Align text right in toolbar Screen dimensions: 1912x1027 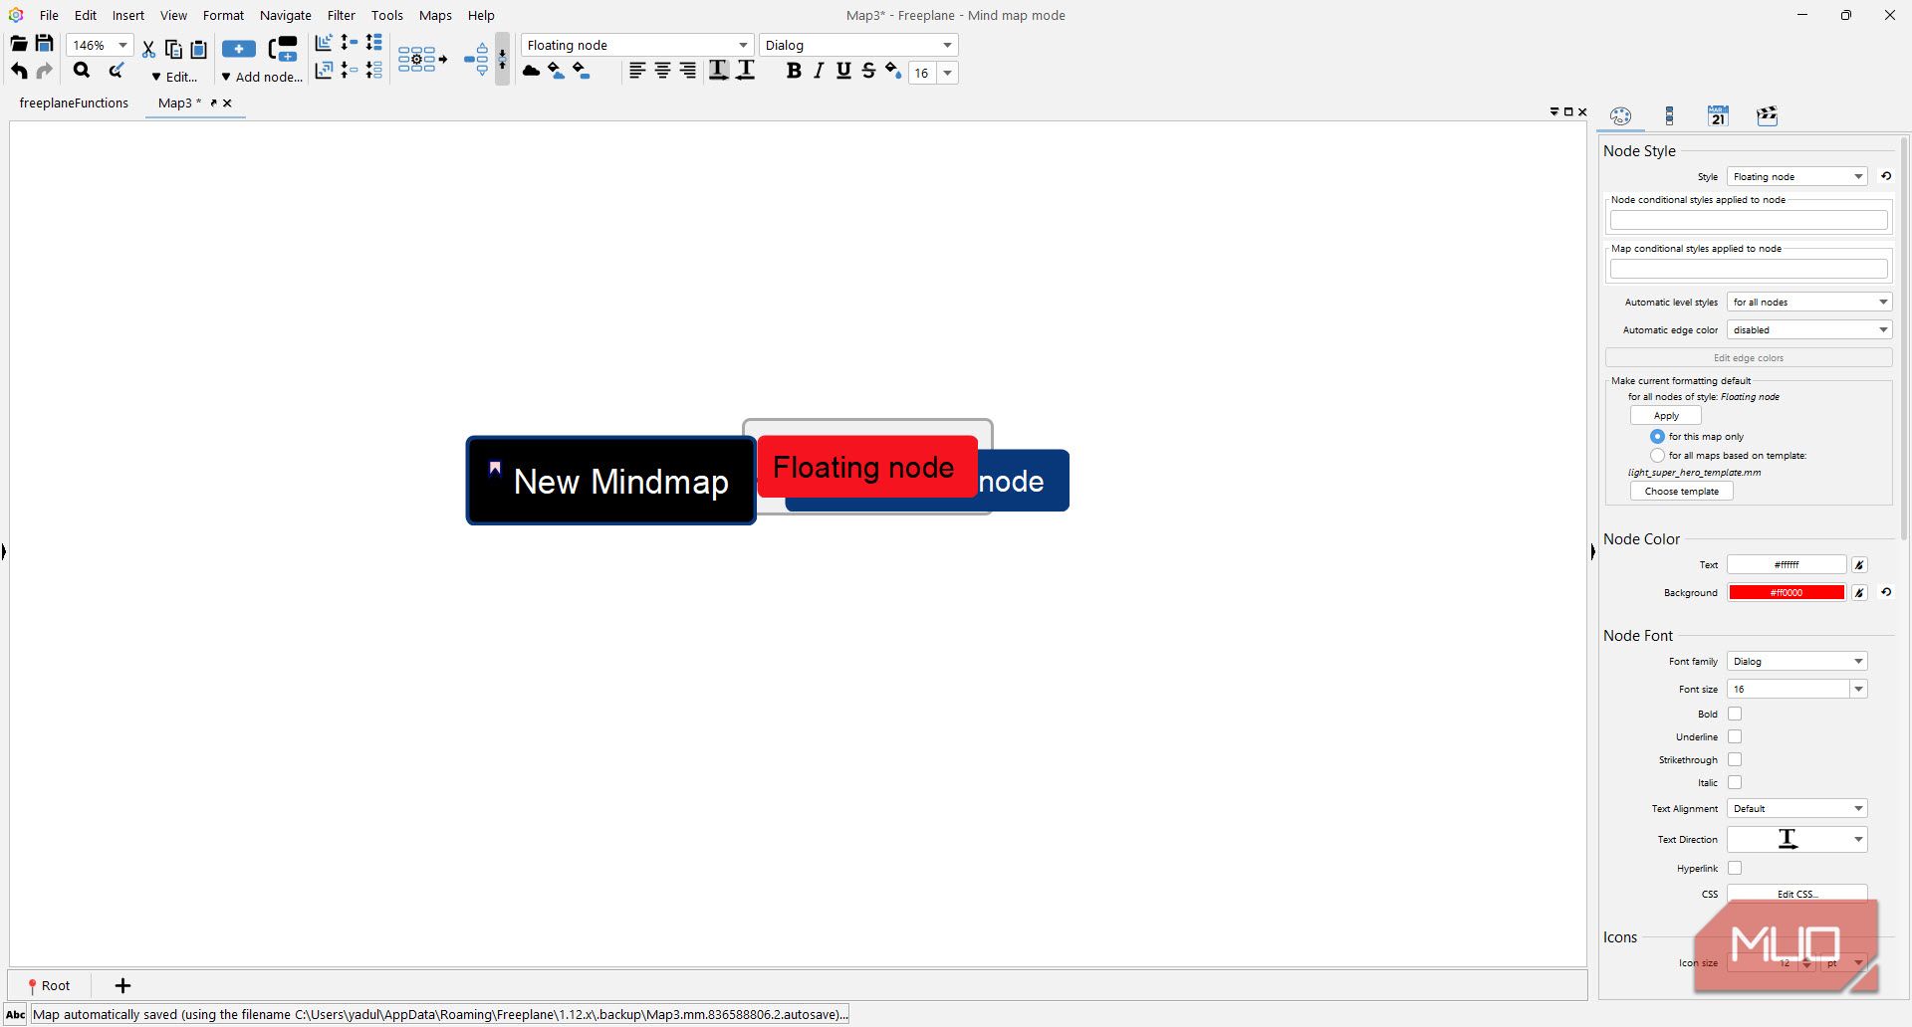[x=688, y=71]
